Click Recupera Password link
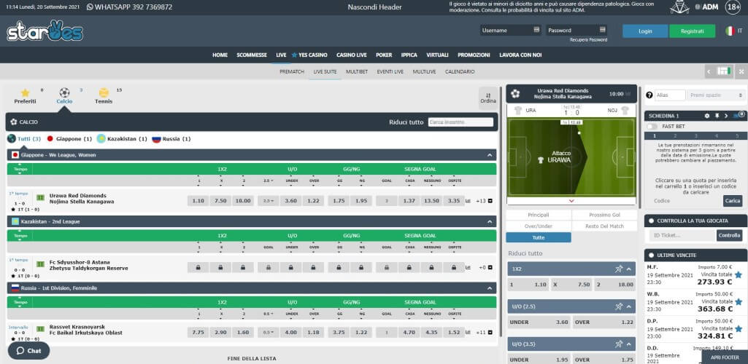The height and width of the screenshot is (364, 748). coord(588,40)
